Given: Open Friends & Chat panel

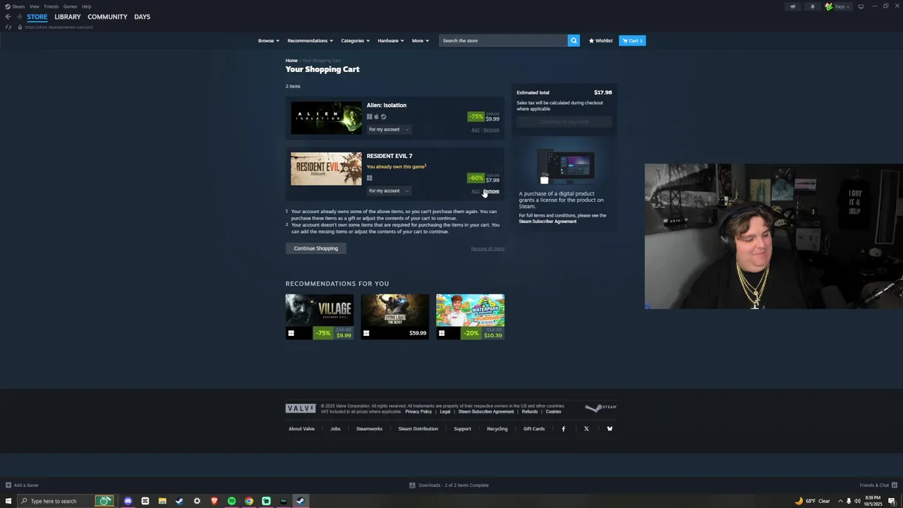Looking at the screenshot, I should tap(878, 485).
